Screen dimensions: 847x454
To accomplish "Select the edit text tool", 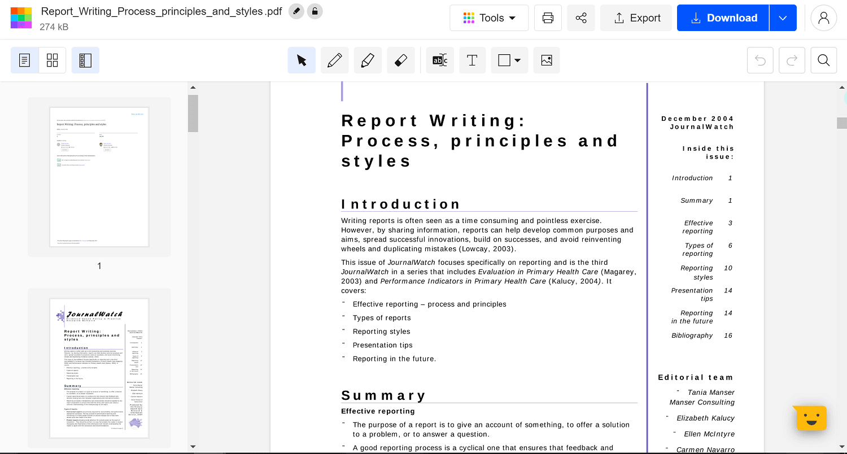I will pos(440,60).
